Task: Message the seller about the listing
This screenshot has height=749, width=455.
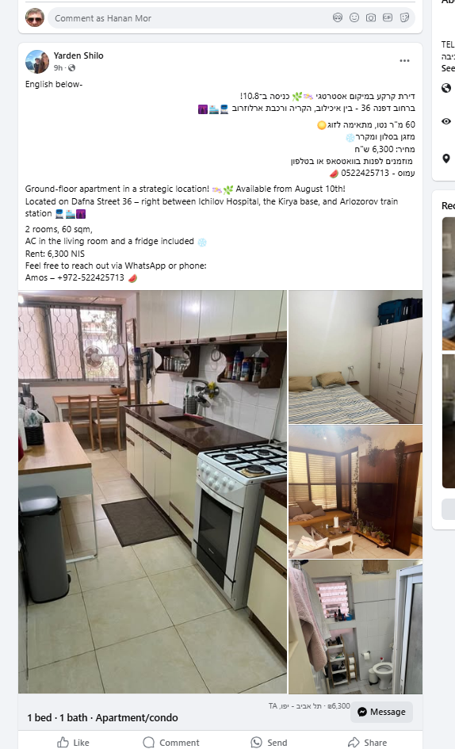Action: tap(381, 712)
